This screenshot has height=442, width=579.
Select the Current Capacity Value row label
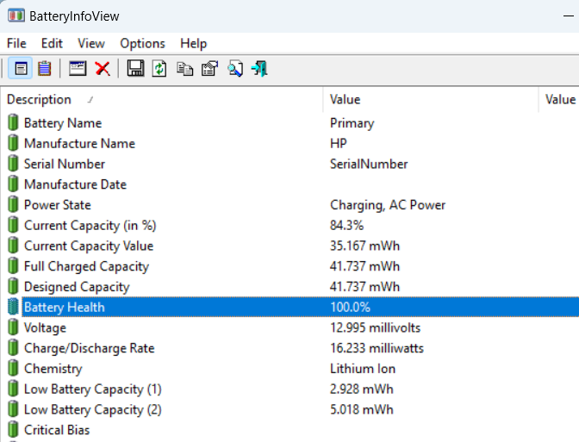89,246
